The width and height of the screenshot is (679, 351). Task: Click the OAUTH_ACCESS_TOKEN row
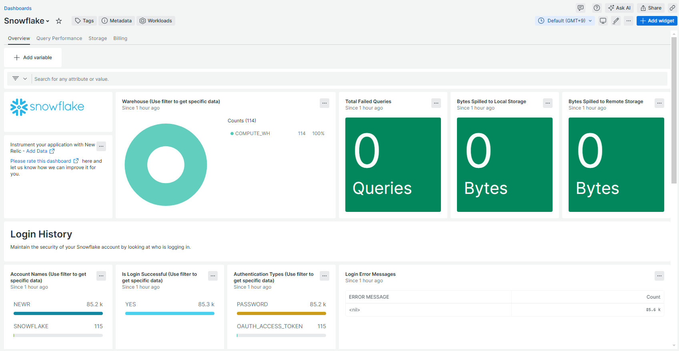[x=281, y=330]
